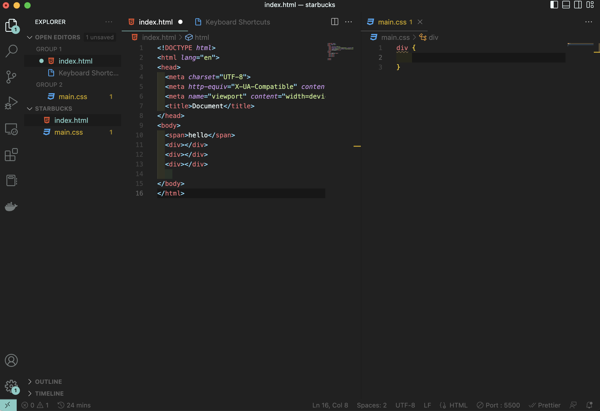Select the main.css editor tab
This screenshot has width=600, height=411.
(392, 22)
